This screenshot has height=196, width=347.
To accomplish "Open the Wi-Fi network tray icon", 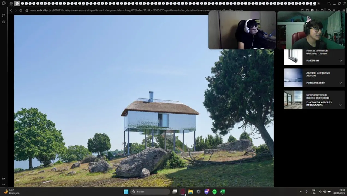I will coord(320,192).
